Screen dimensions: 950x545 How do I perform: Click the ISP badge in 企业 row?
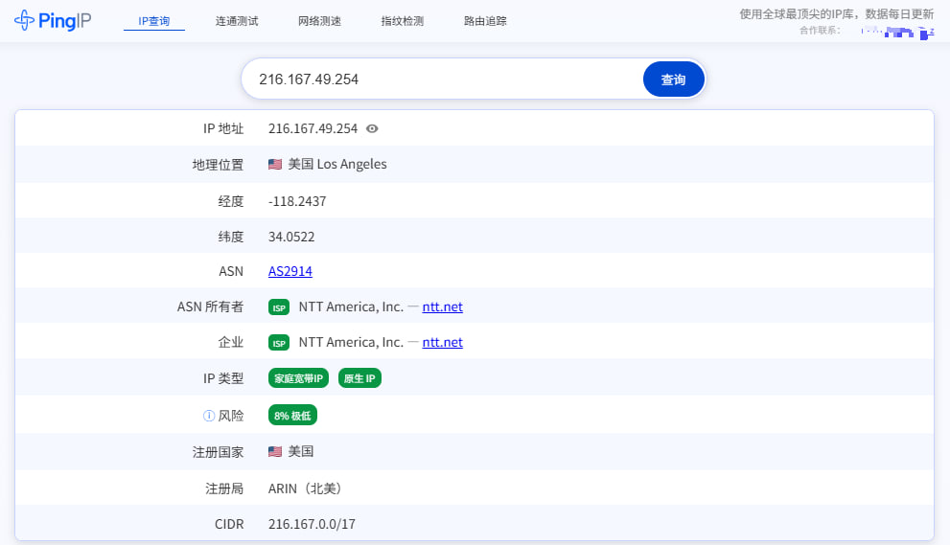(x=279, y=343)
